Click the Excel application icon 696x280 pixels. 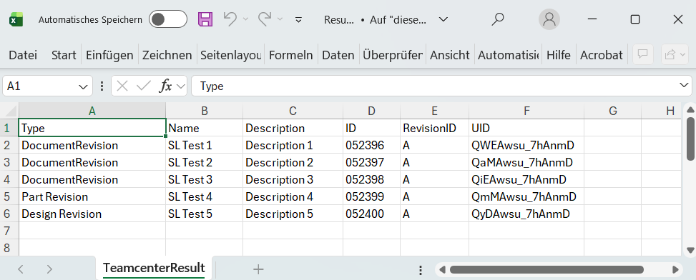pos(16,19)
